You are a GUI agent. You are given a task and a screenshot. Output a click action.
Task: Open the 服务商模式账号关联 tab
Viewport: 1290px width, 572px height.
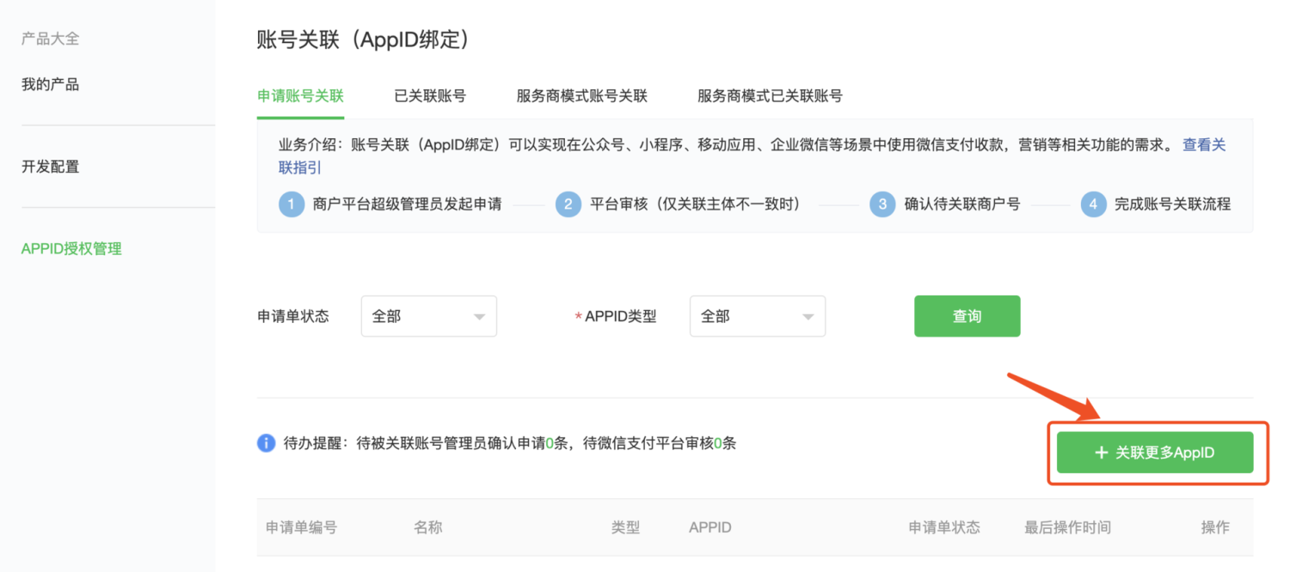(x=581, y=96)
